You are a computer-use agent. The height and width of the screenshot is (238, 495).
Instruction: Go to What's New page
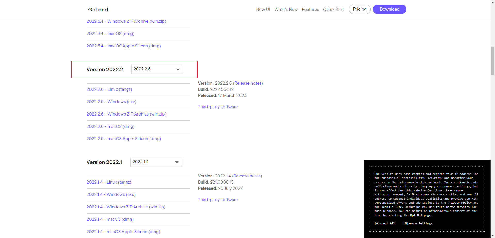(x=286, y=9)
